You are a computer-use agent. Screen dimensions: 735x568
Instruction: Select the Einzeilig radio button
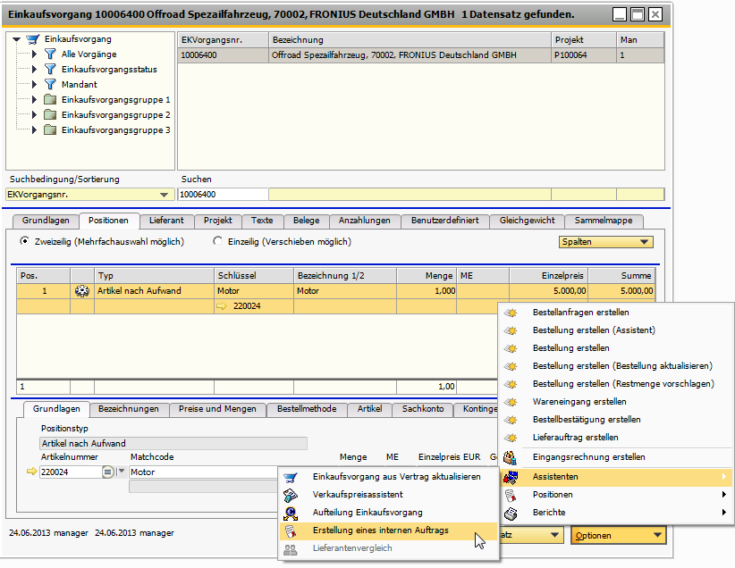(217, 241)
